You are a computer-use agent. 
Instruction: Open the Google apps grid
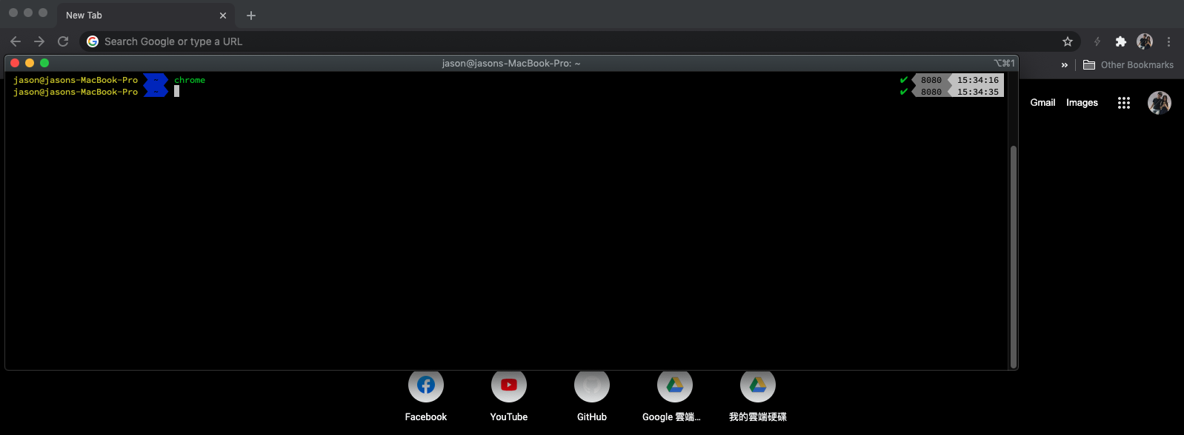click(1123, 103)
